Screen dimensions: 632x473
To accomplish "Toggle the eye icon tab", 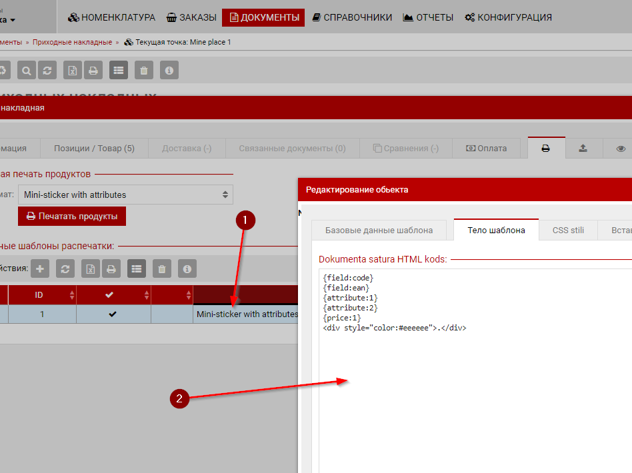I will pyautogui.click(x=621, y=148).
